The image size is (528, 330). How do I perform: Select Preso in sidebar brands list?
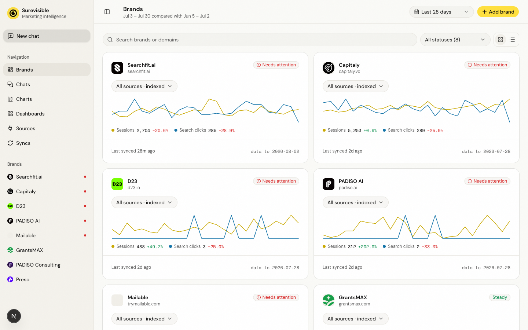(x=47, y=279)
